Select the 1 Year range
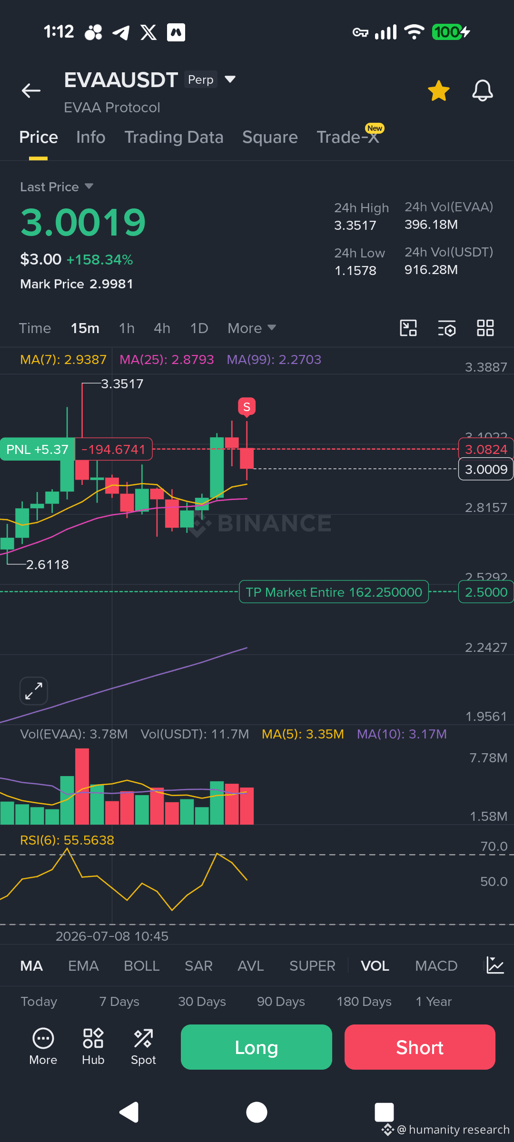 tap(434, 1002)
